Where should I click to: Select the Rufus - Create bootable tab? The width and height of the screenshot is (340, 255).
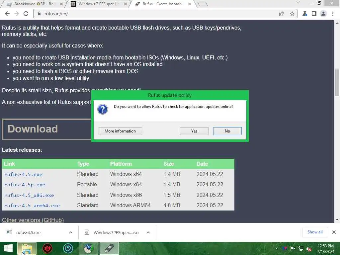[x=163, y=4]
